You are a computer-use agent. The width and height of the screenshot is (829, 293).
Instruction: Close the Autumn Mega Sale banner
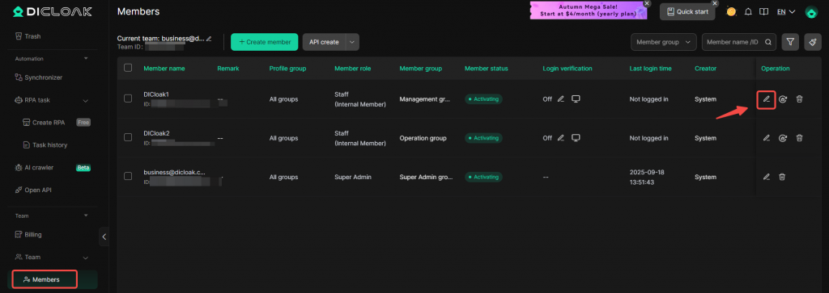pos(646,3)
